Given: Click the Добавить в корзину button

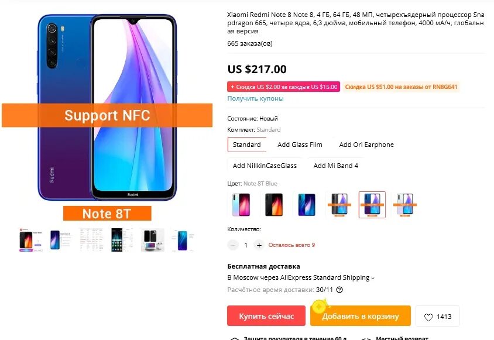Looking at the screenshot, I should click(361, 316).
